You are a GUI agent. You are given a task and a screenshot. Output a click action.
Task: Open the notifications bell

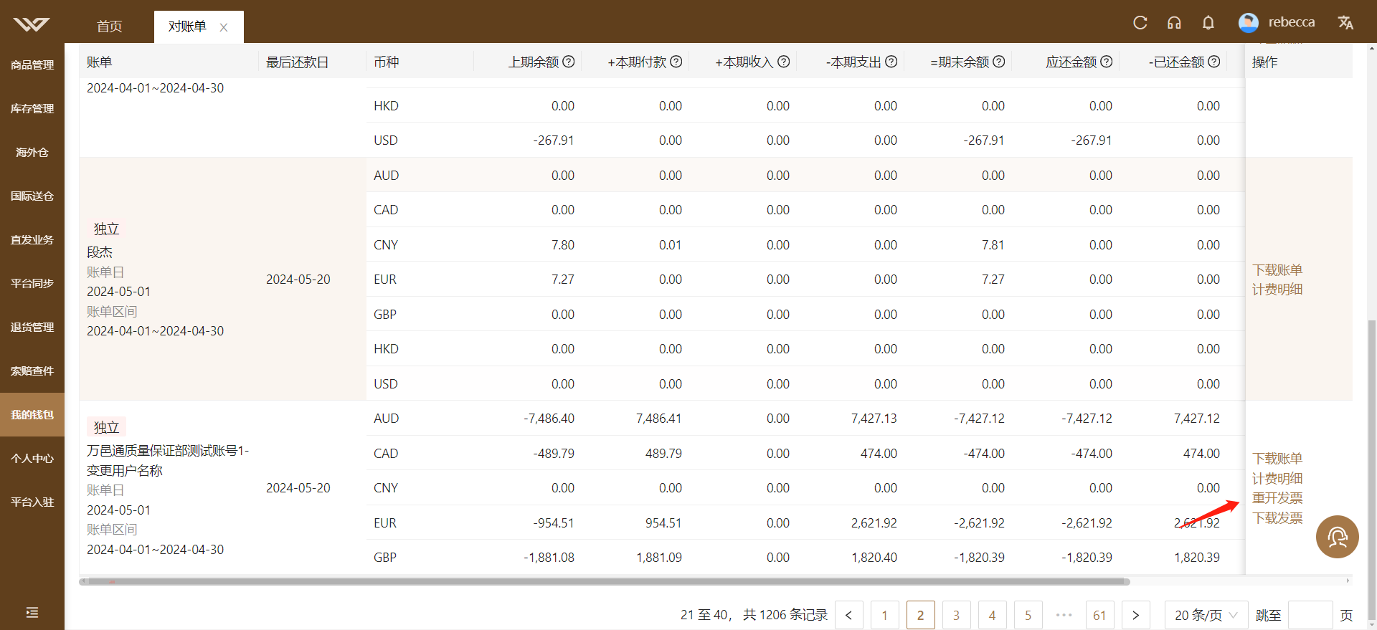point(1208,23)
